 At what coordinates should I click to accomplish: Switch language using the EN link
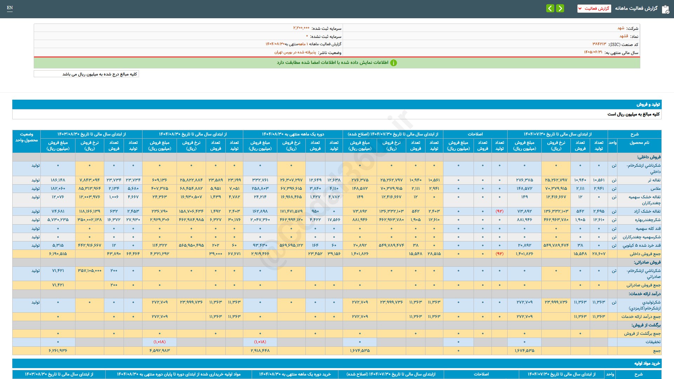[10, 8]
